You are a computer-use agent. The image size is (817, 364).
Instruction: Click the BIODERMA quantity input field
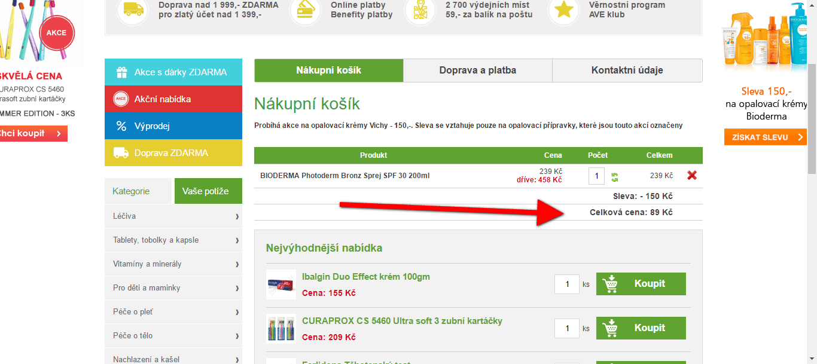click(x=596, y=176)
